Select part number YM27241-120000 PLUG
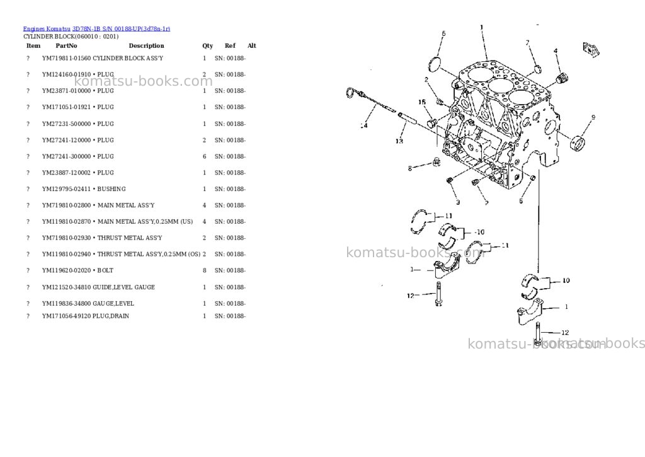645x457 pixels. click(77, 140)
